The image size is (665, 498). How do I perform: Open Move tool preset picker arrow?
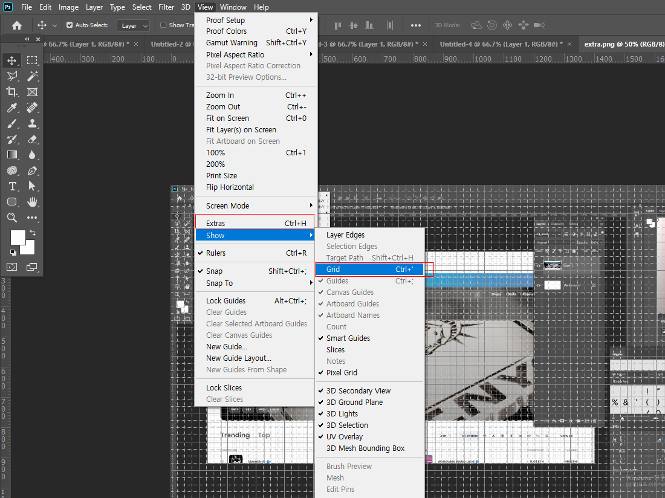point(54,25)
